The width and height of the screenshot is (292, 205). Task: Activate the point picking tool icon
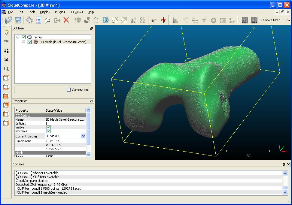29,20
